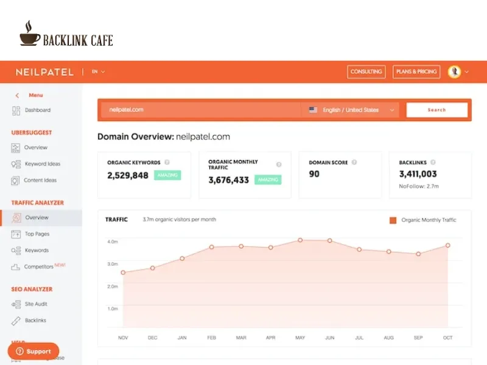Image resolution: width=487 pixels, height=365 pixels.
Task: Click the Traffic Analyzer Overview icon
Action: pos(16,218)
